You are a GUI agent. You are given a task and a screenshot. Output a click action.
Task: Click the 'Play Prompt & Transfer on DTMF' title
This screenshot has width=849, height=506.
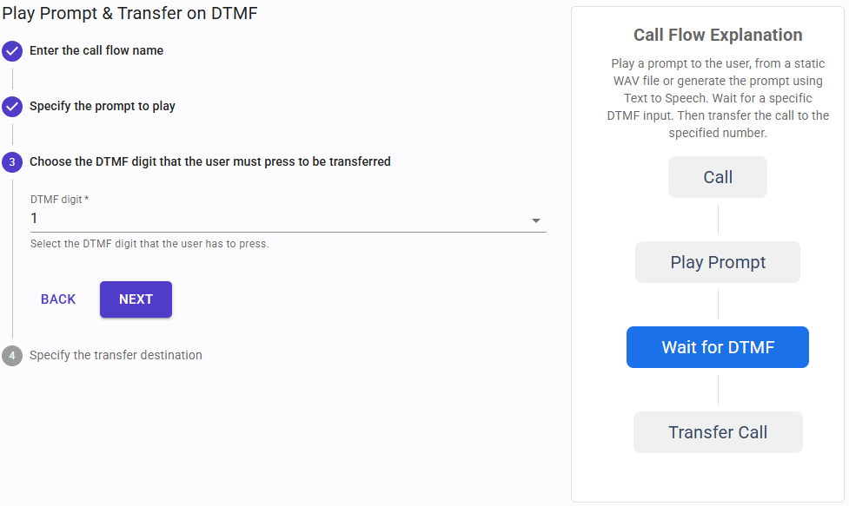(x=130, y=13)
